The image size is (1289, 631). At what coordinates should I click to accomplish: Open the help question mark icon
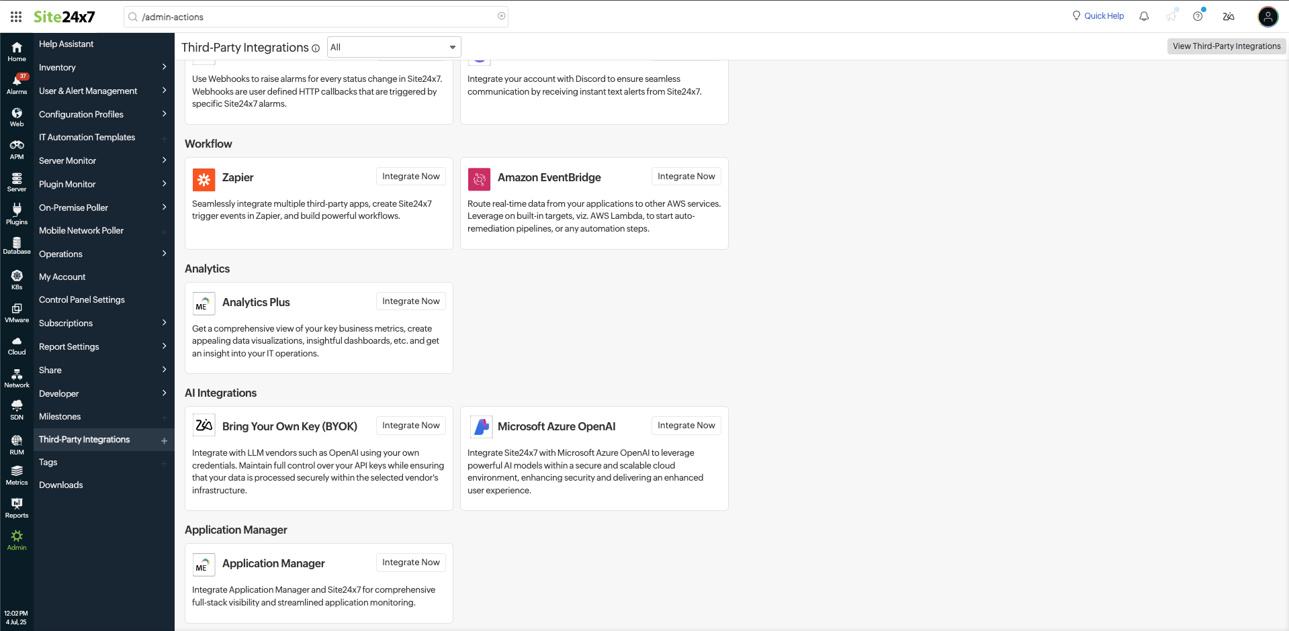tap(1198, 16)
